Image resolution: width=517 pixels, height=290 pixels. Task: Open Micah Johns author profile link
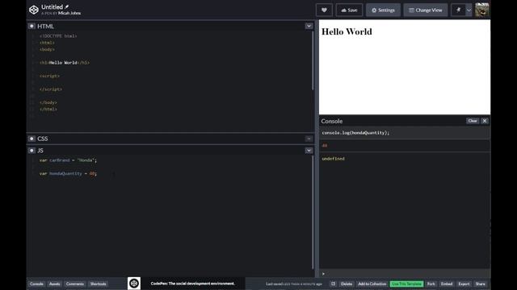pos(69,13)
